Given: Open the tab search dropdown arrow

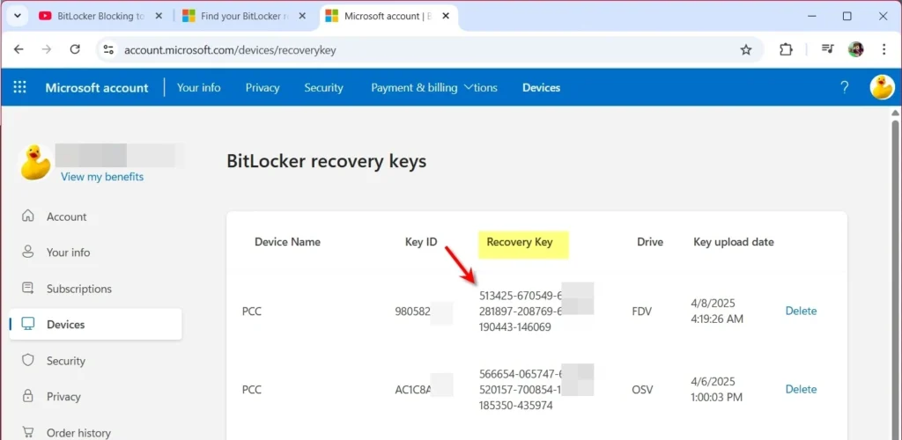Looking at the screenshot, I should tap(18, 16).
